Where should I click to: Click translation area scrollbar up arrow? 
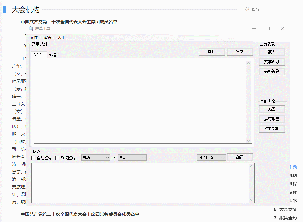tap(252, 166)
